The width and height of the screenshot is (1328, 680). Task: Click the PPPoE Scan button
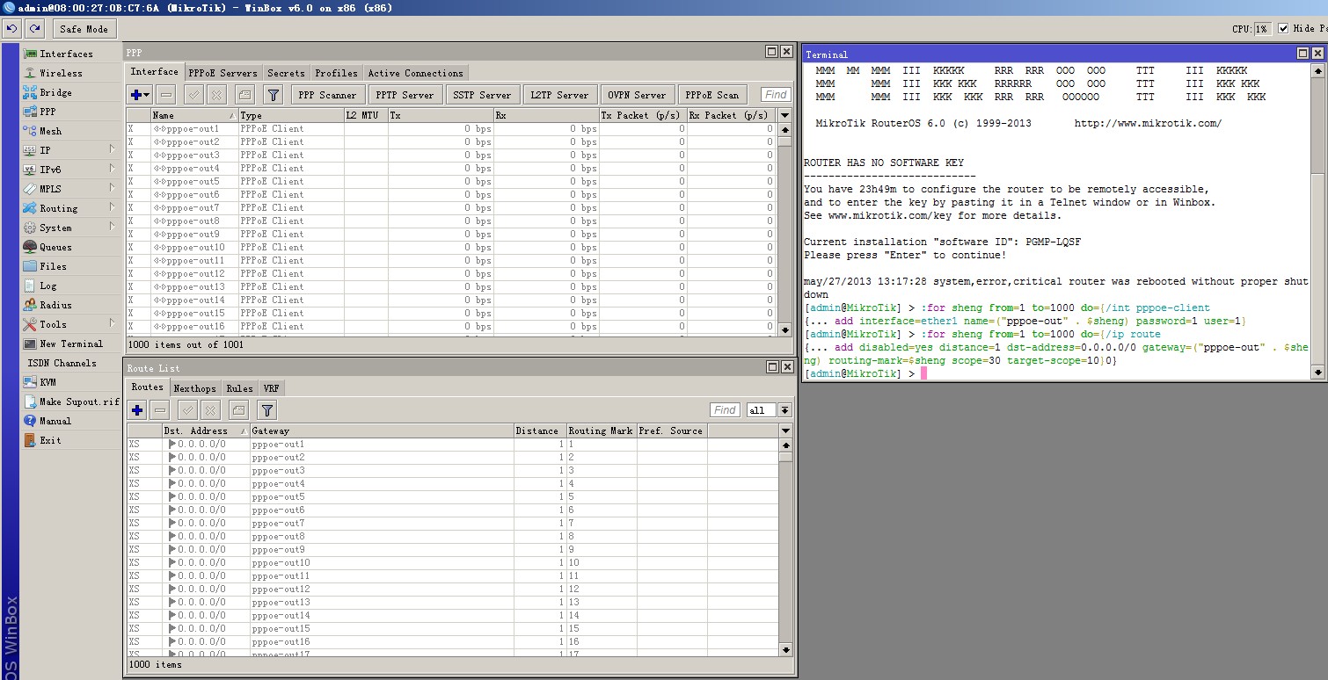(x=711, y=95)
